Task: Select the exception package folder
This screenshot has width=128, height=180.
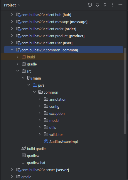Action: point(57,113)
